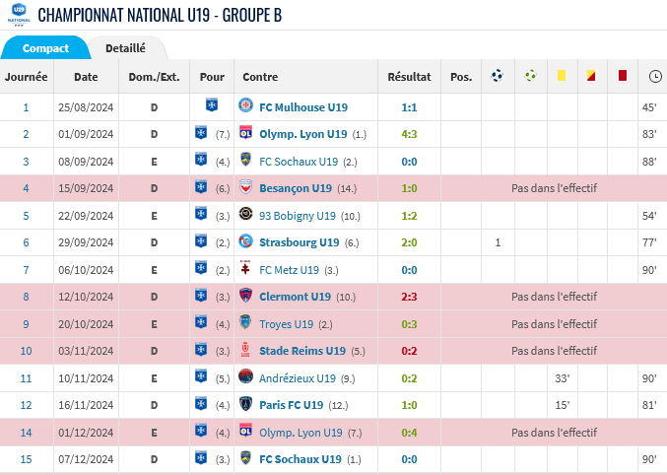Viewport: 667px width, 475px height.
Task: Open the 0:4 result against Olymp. Lyon
Action: coord(409,433)
